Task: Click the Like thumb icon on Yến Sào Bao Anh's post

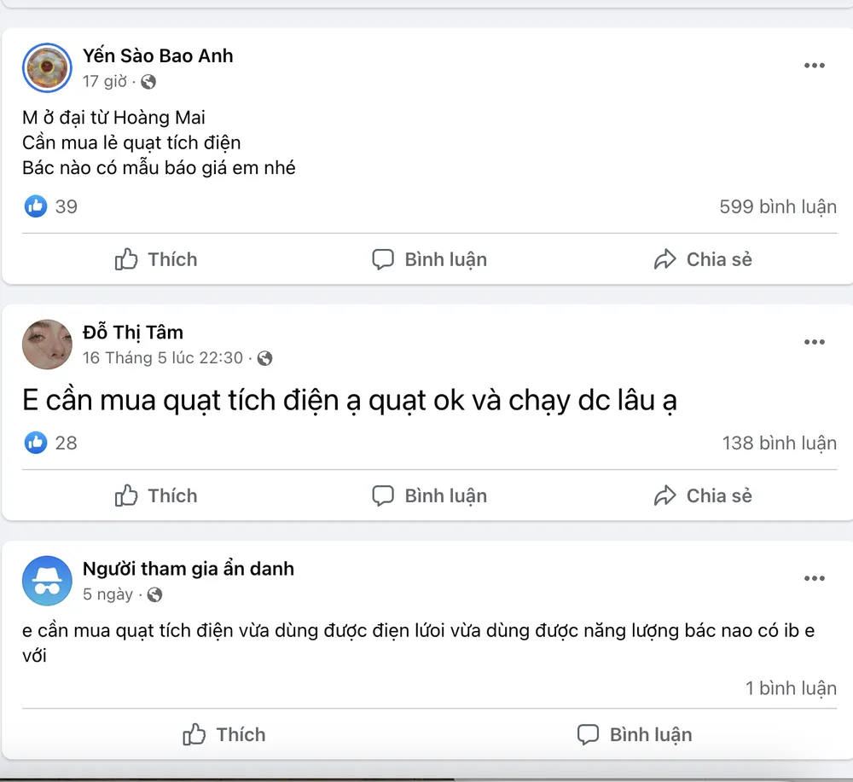Action: 126,259
